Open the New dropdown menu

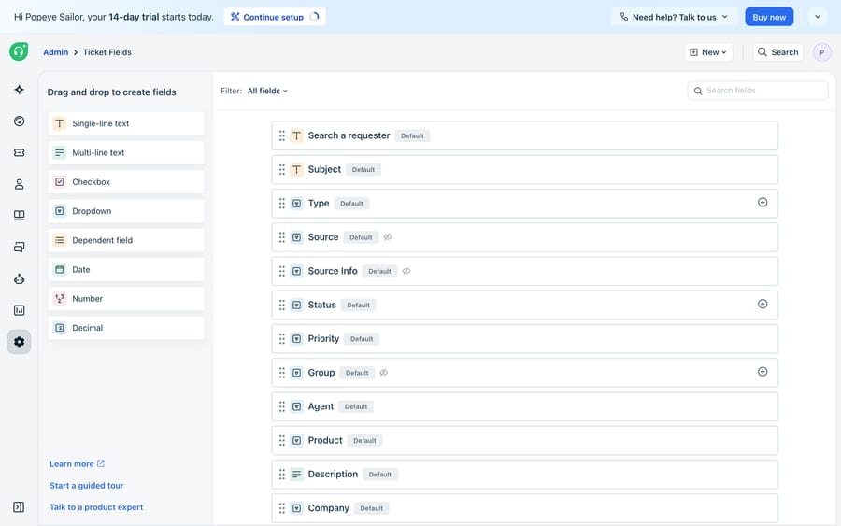click(x=708, y=52)
